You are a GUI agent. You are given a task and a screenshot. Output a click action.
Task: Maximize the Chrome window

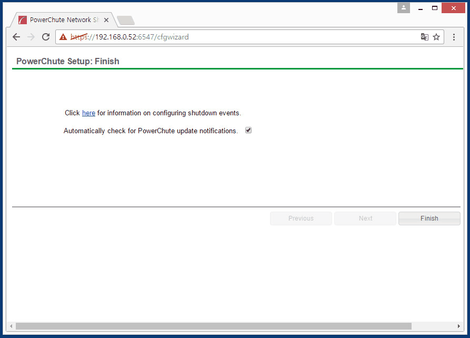pos(435,8)
